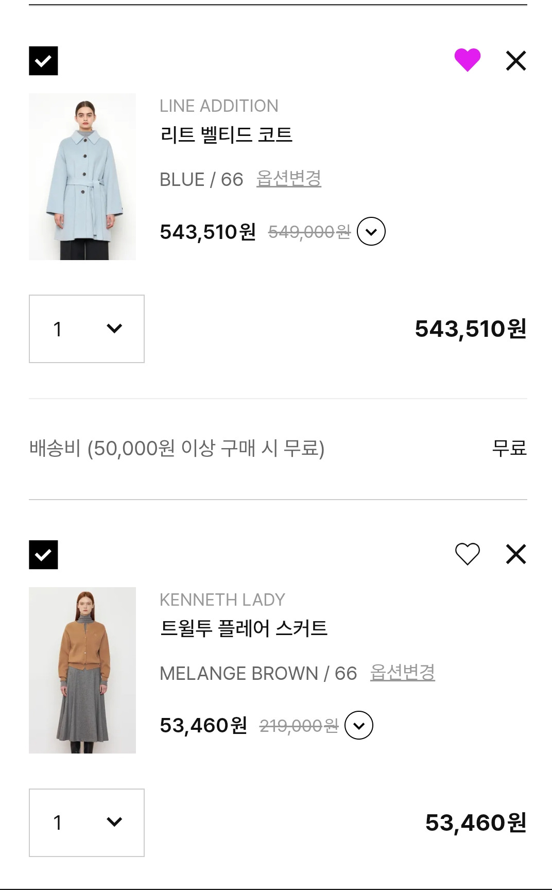
Task: Expand price details next to 219,000원
Action: point(358,725)
